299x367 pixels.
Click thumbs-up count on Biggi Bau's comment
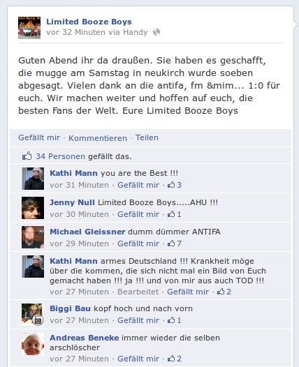tap(175, 320)
